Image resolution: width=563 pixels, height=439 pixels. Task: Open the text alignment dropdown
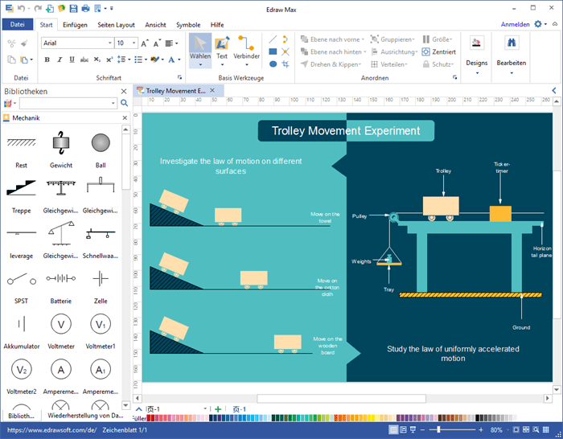coord(171,43)
